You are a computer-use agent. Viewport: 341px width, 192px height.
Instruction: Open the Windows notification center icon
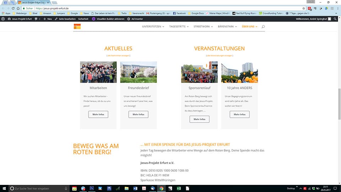tap(335, 188)
